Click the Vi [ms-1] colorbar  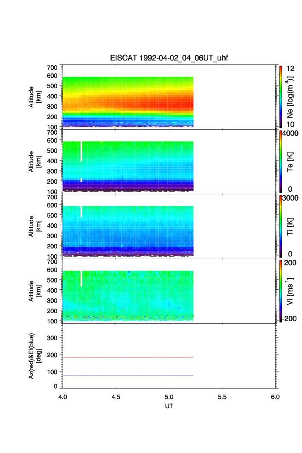pos(281,291)
